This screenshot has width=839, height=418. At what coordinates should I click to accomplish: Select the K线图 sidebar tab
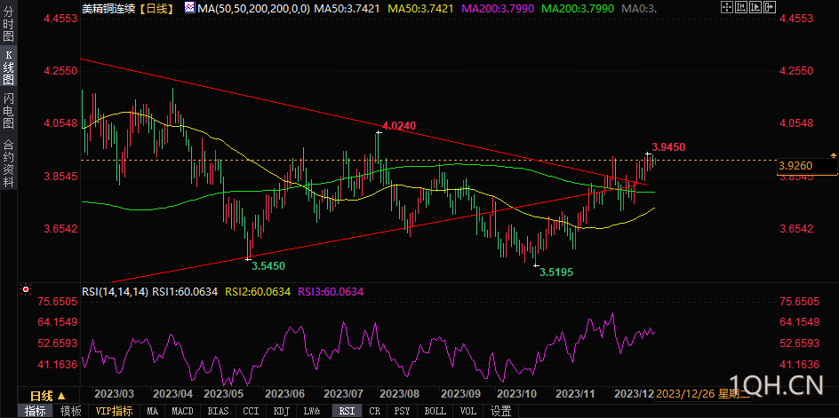pyautogui.click(x=9, y=67)
